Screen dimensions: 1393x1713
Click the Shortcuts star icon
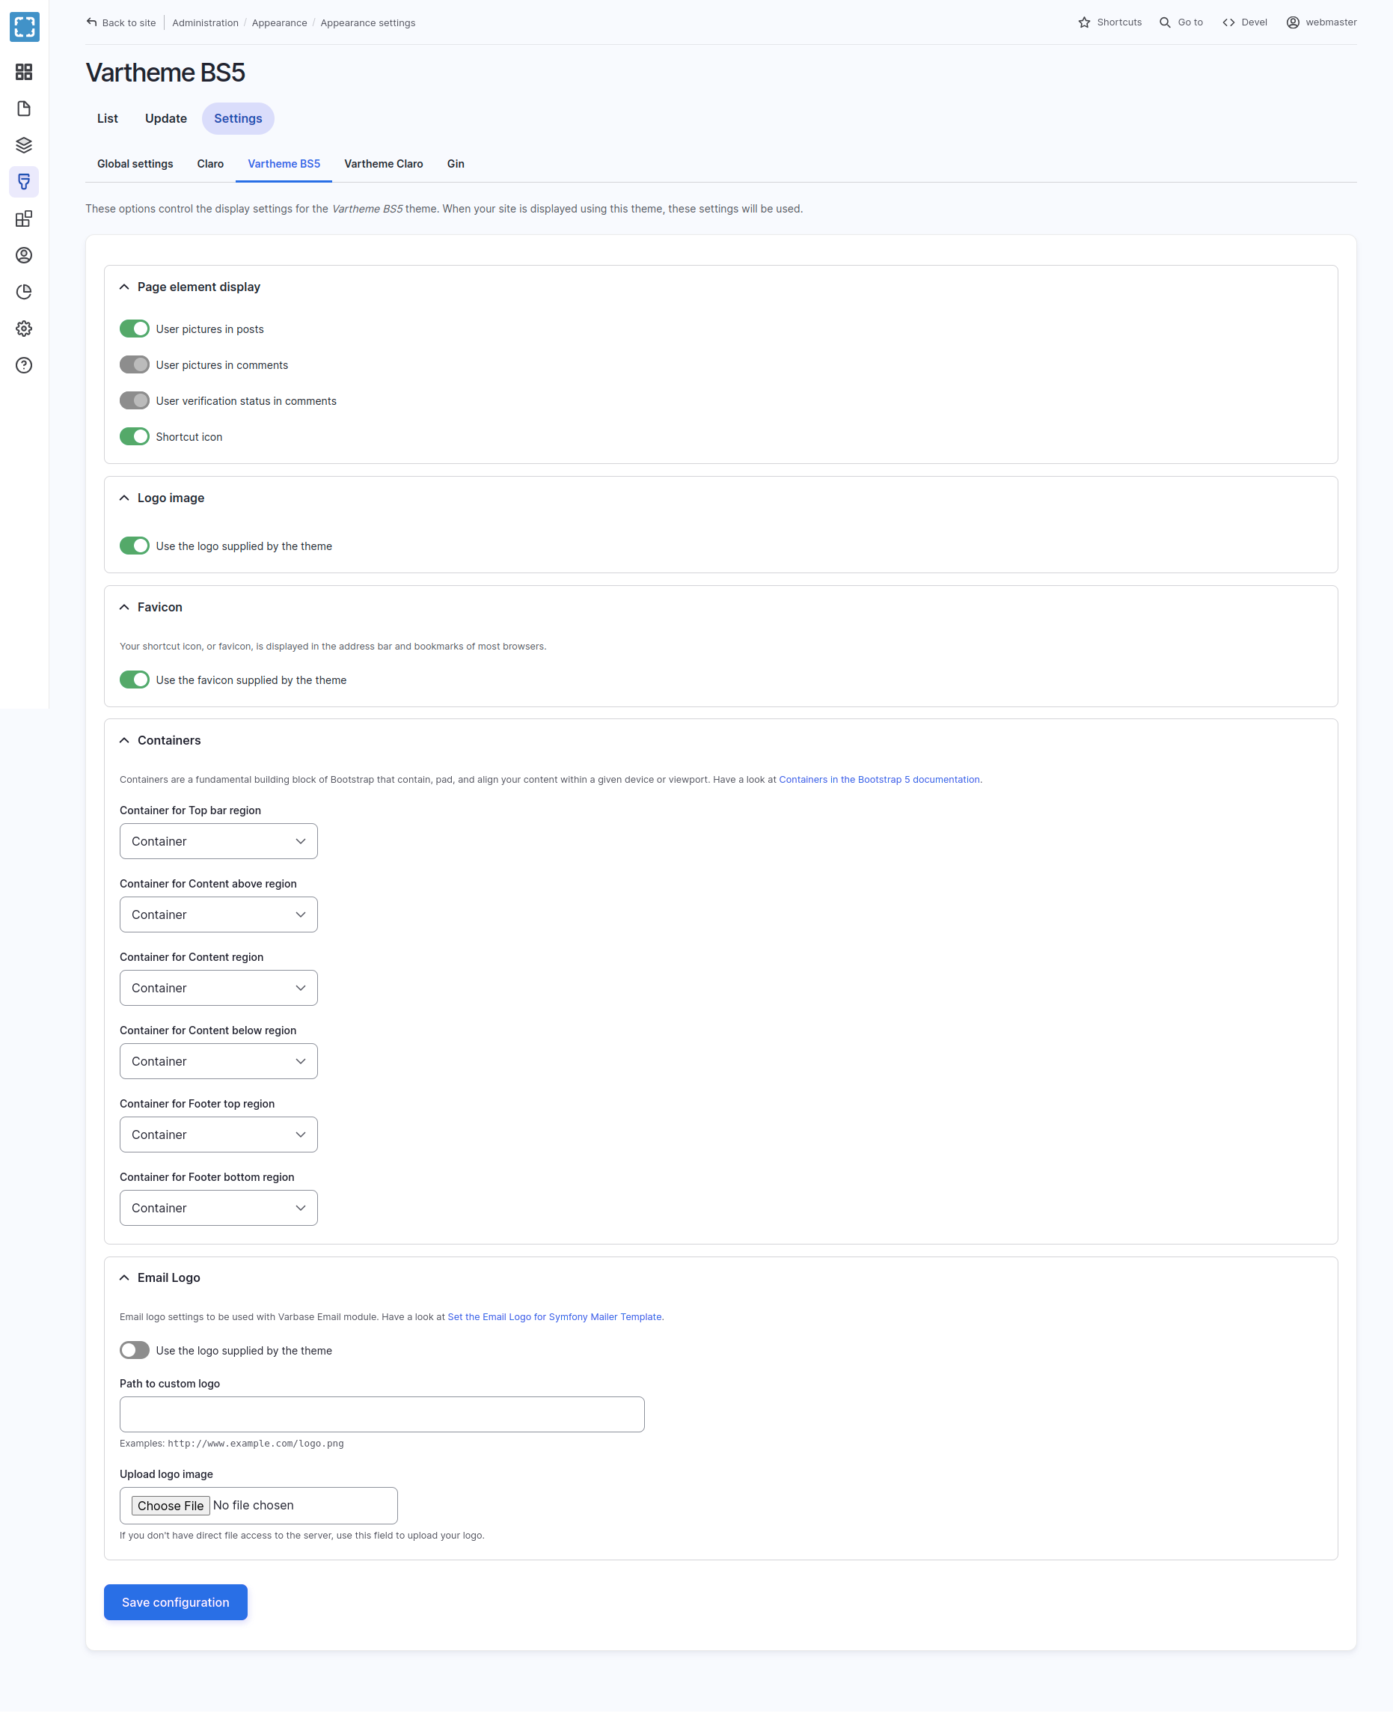coord(1084,22)
